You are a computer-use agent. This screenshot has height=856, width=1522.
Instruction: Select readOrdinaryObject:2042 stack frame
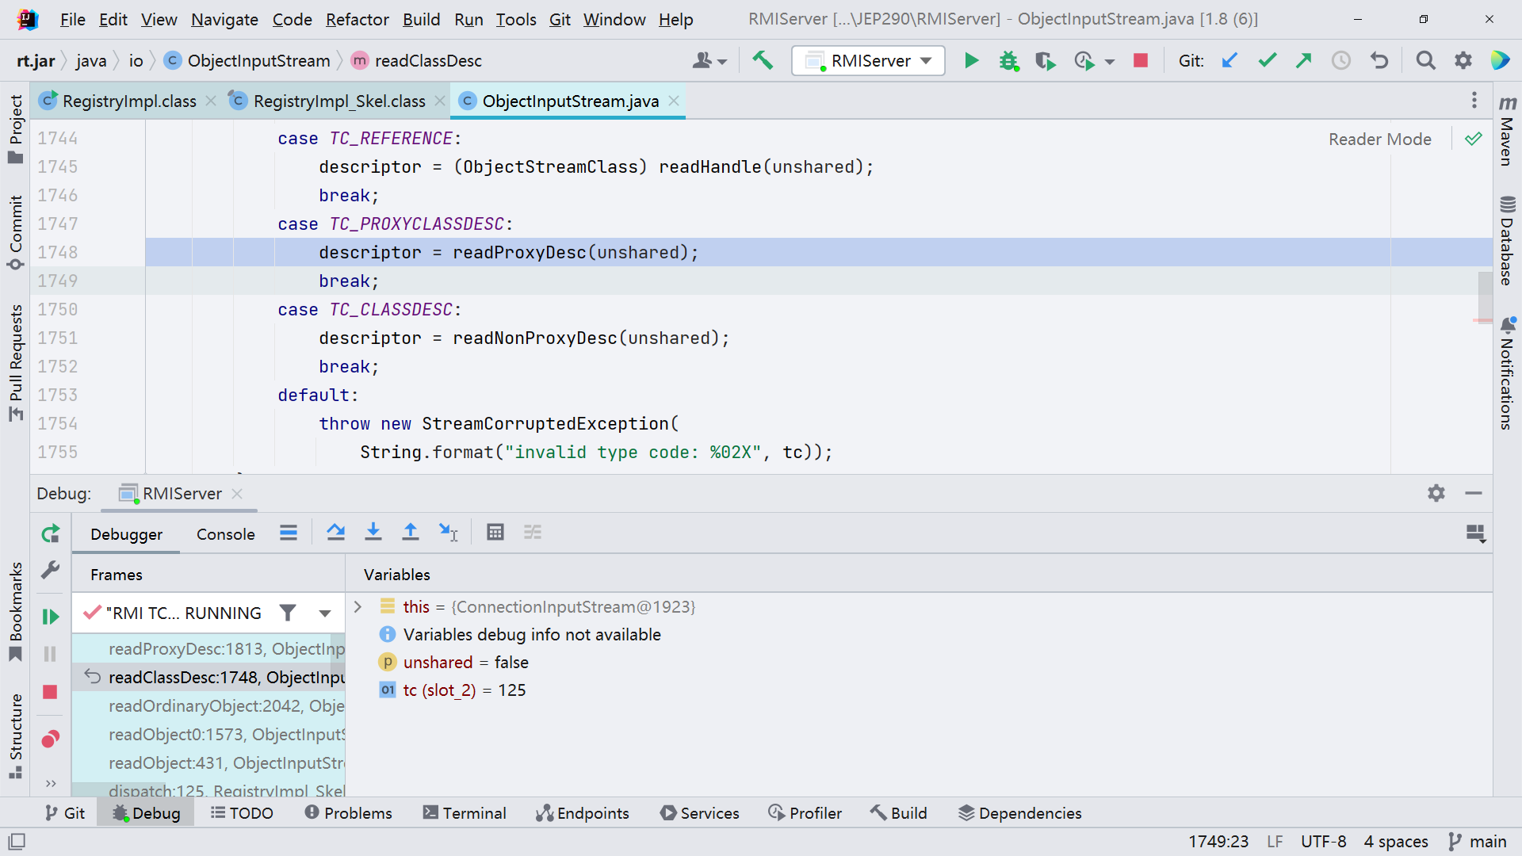pos(226,706)
